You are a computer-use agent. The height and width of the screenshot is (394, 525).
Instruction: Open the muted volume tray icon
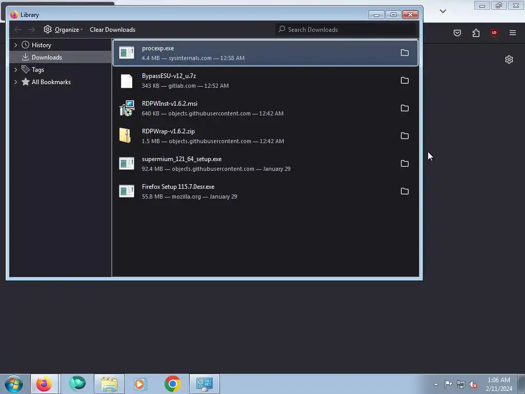coord(473,384)
